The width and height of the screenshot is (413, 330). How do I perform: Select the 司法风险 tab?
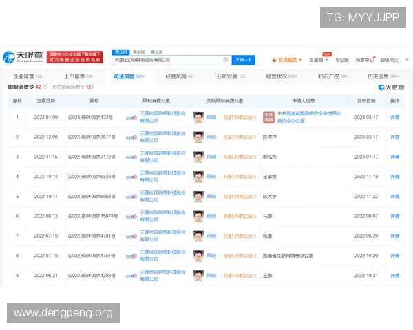point(129,76)
